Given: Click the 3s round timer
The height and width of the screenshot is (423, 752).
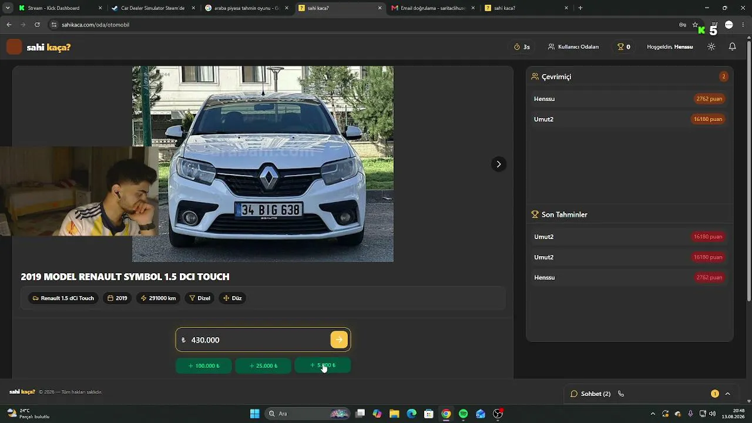Looking at the screenshot, I should click(522, 47).
